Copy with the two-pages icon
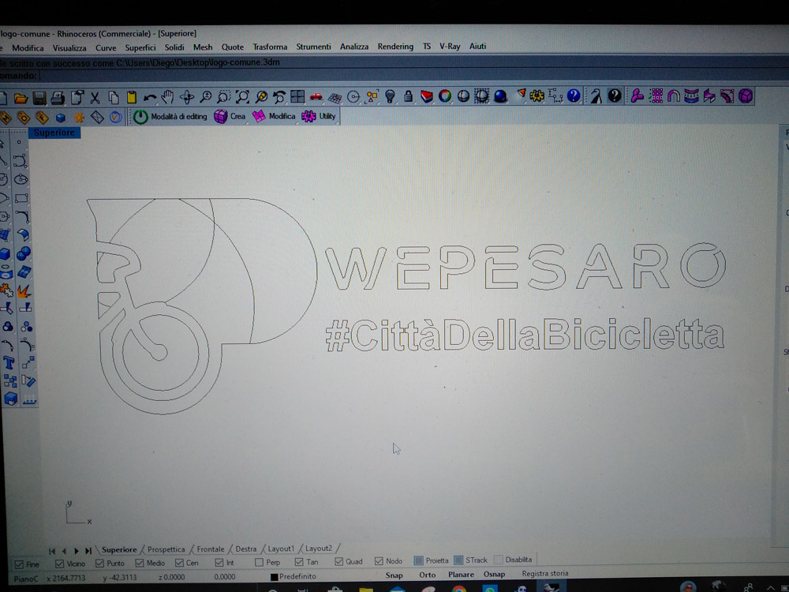The width and height of the screenshot is (789, 592). click(113, 97)
